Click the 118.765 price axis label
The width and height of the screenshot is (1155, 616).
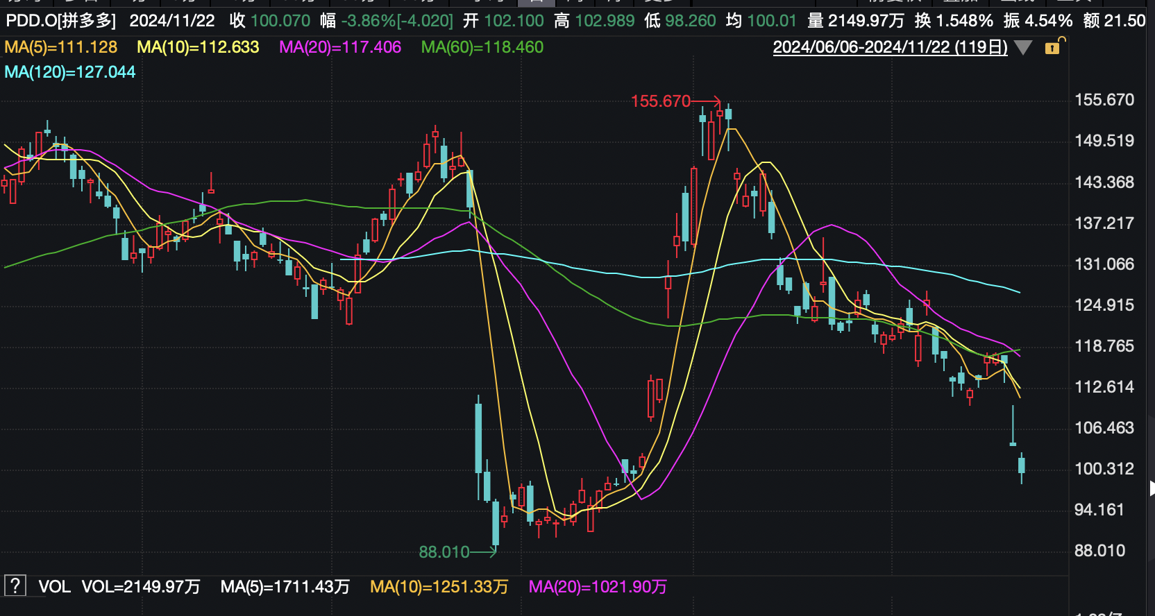(x=1104, y=346)
